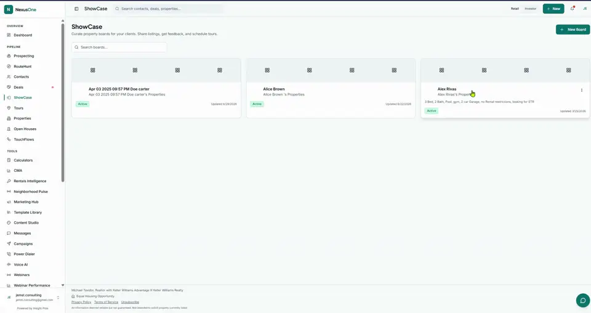
Task: Click the Dashboard sidebar icon
Action: point(9,35)
